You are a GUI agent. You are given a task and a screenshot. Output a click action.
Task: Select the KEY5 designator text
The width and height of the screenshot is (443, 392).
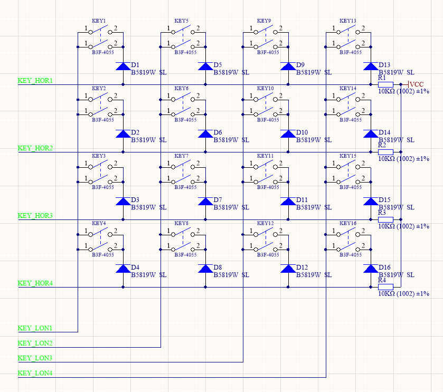[x=181, y=21]
